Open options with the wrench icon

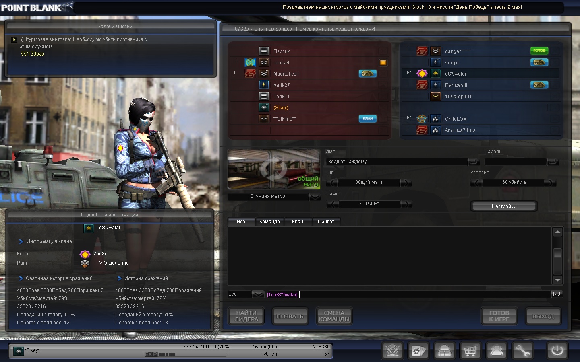pyautogui.click(x=522, y=350)
